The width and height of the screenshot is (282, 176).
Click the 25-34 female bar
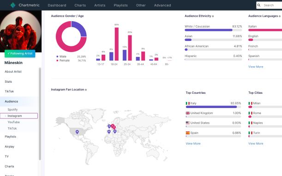[130, 48]
